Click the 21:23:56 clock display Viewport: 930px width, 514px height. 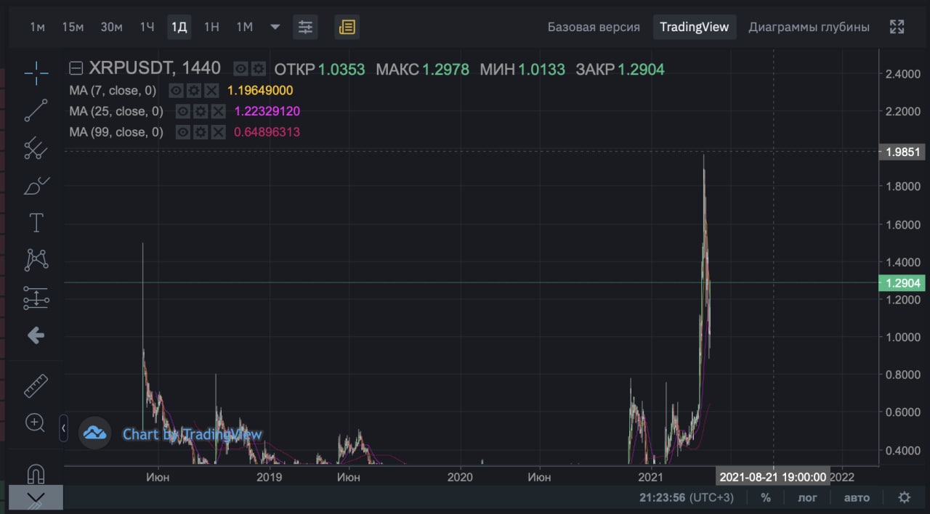(x=661, y=497)
